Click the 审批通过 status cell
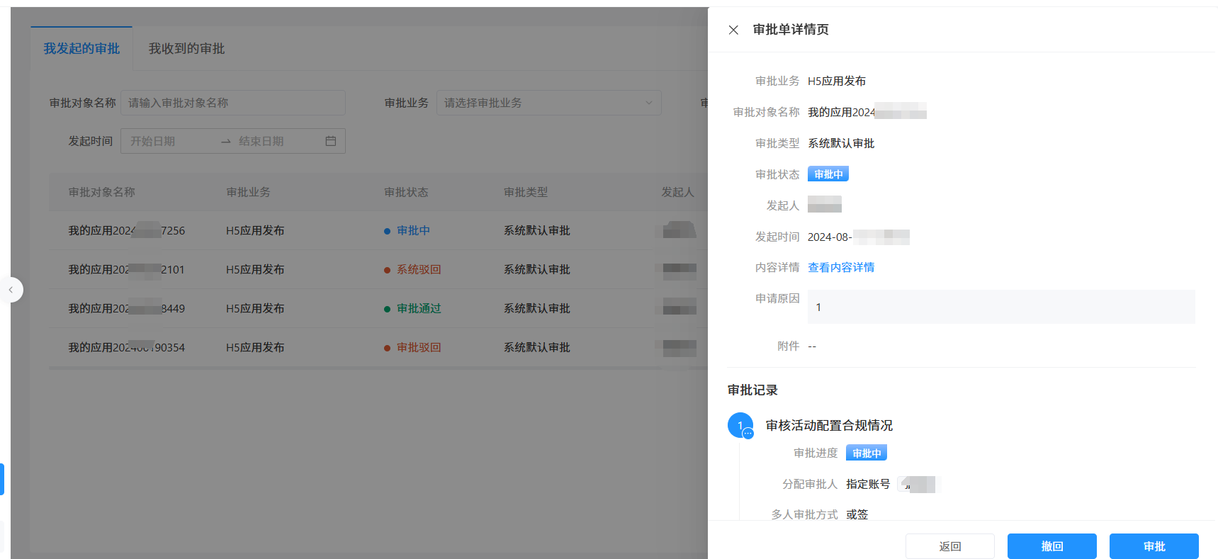The height and width of the screenshot is (559, 1218). coord(419,308)
